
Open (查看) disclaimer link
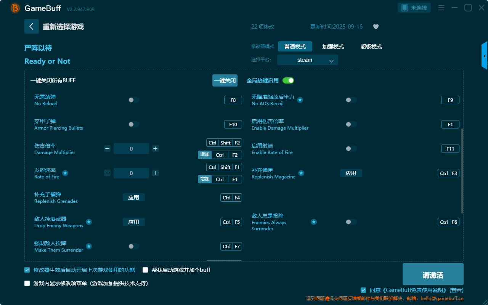coord(456,290)
